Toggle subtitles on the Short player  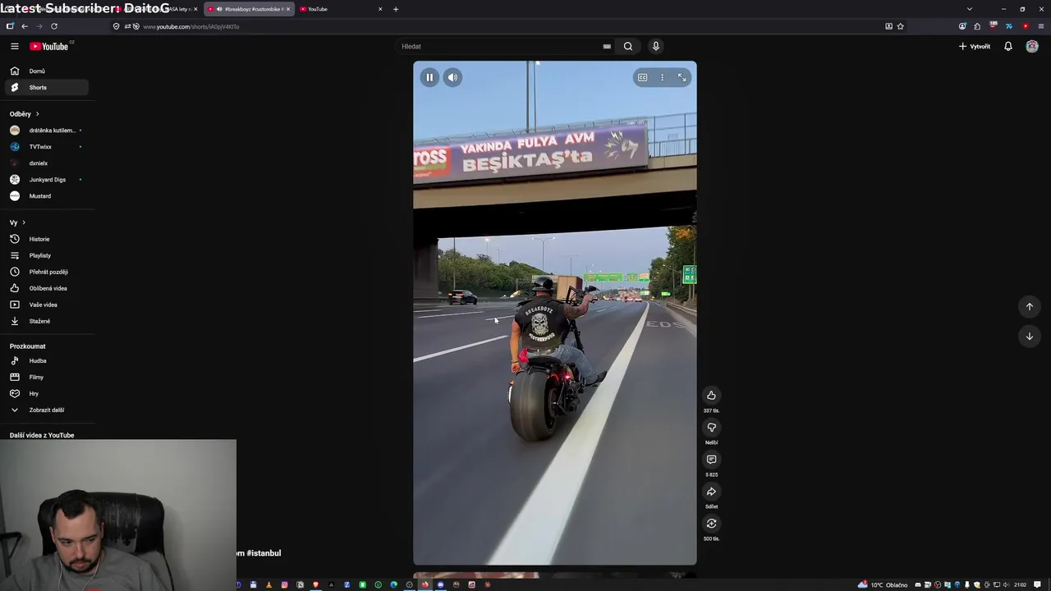point(642,77)
